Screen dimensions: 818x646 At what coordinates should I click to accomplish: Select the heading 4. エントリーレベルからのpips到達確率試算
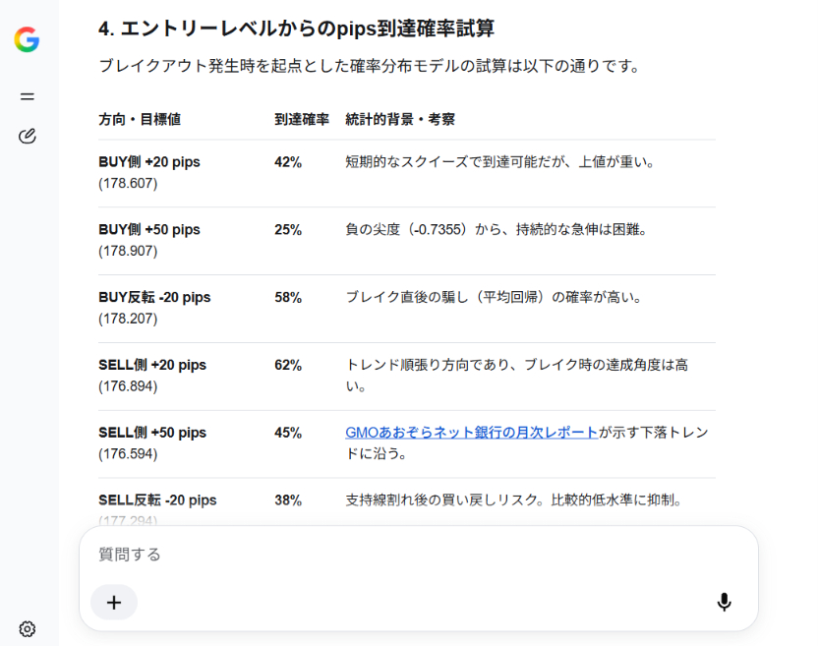coord(296,29)
